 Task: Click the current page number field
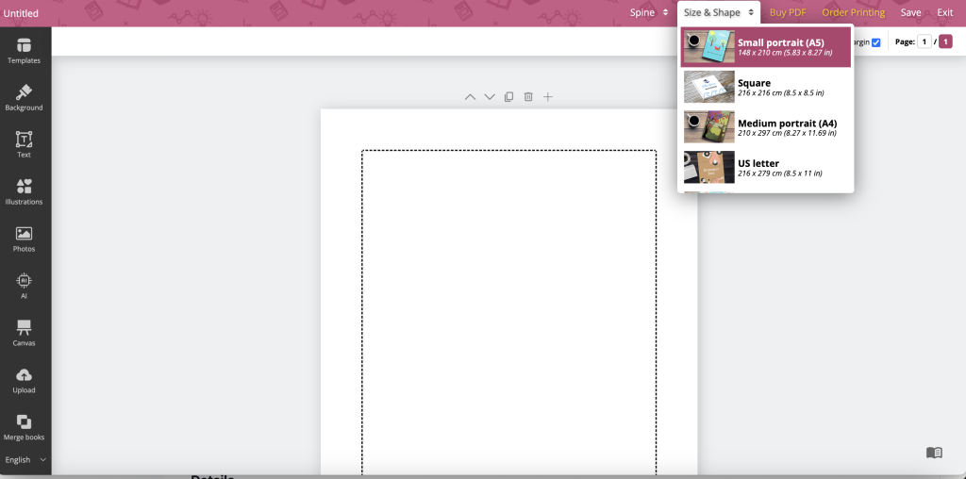tap(924, 41)
